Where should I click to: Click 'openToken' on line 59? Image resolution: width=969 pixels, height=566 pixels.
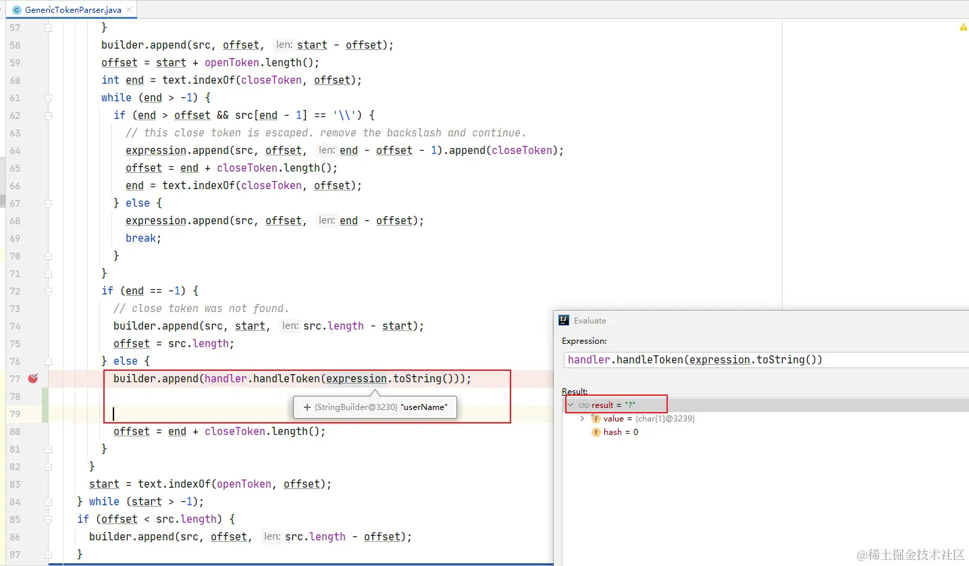(232, 63)
